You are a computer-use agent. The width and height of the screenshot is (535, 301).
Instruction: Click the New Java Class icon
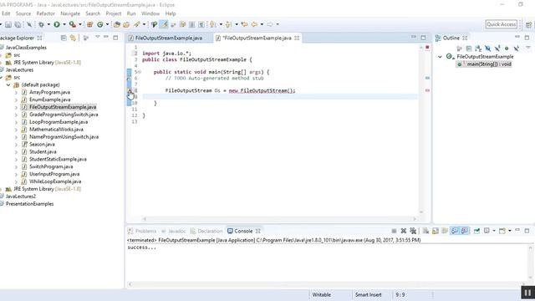(100, 24)
